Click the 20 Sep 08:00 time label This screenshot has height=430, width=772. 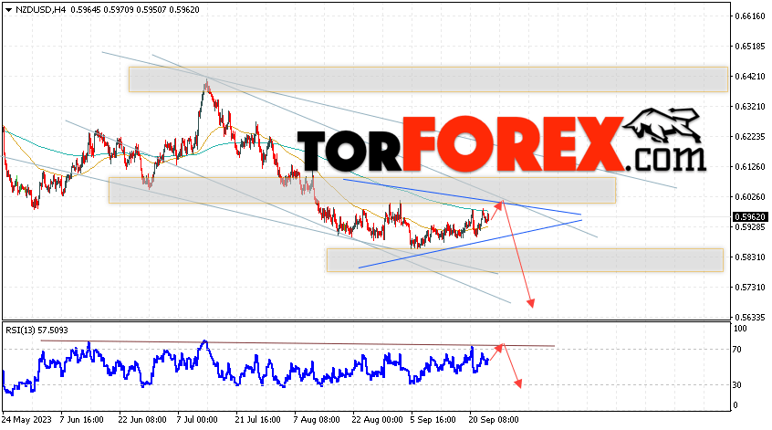494,420
